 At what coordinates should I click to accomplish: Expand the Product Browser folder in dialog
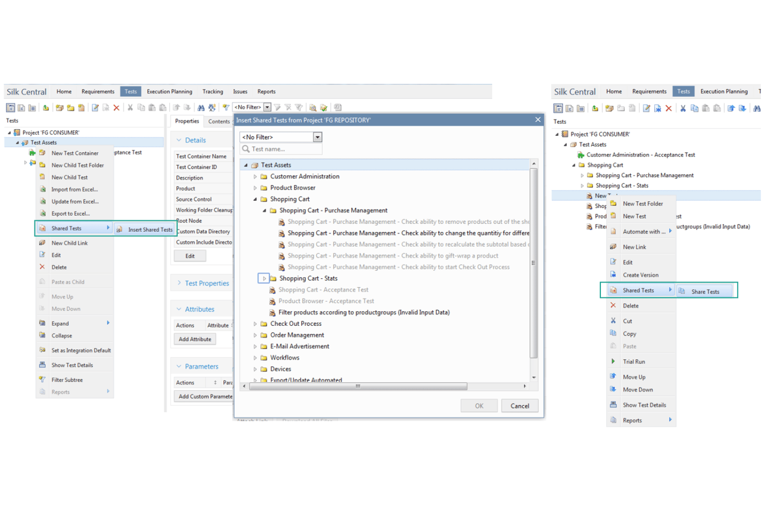[255, 188]
